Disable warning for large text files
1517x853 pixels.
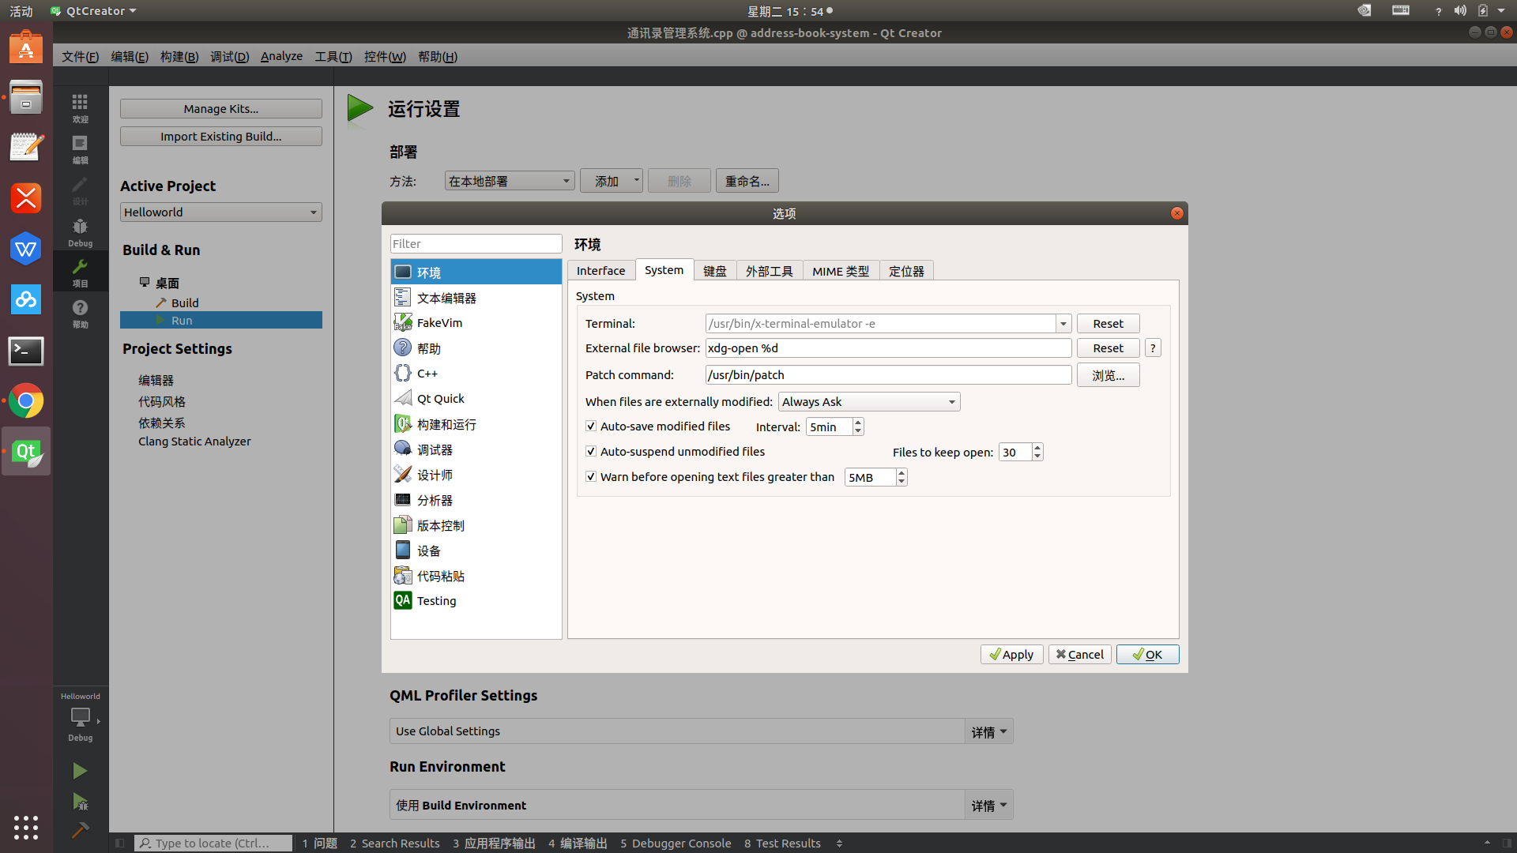[x=591, y=476]
